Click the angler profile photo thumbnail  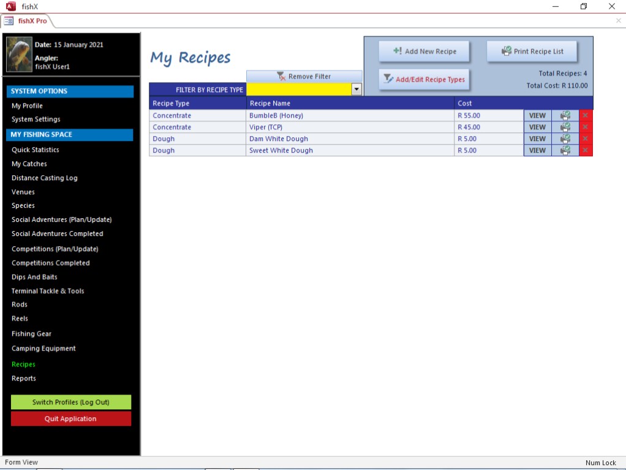[x=19, y=55]
